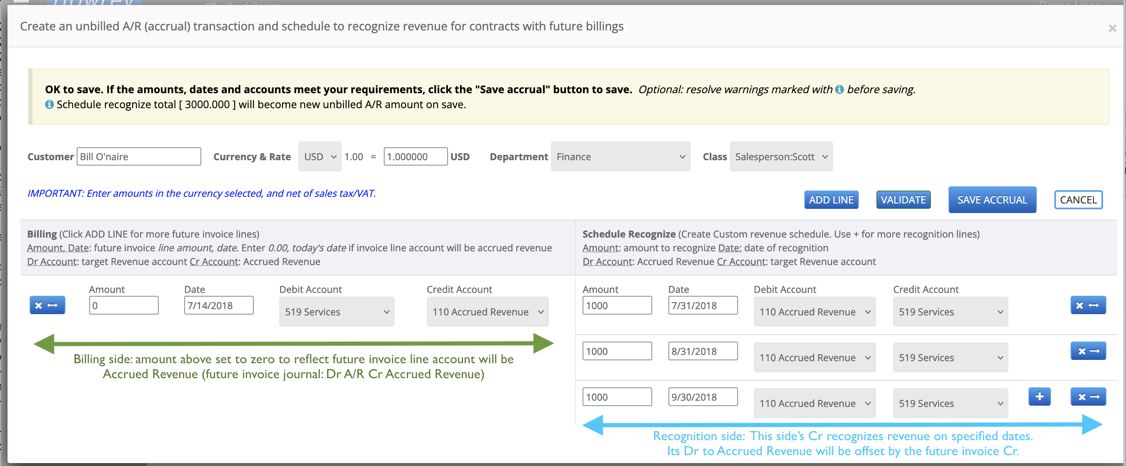Open billing Debit Account 519 Services dropdown
This screenshot has width=1126, height=466.
(x=336, y=312)
